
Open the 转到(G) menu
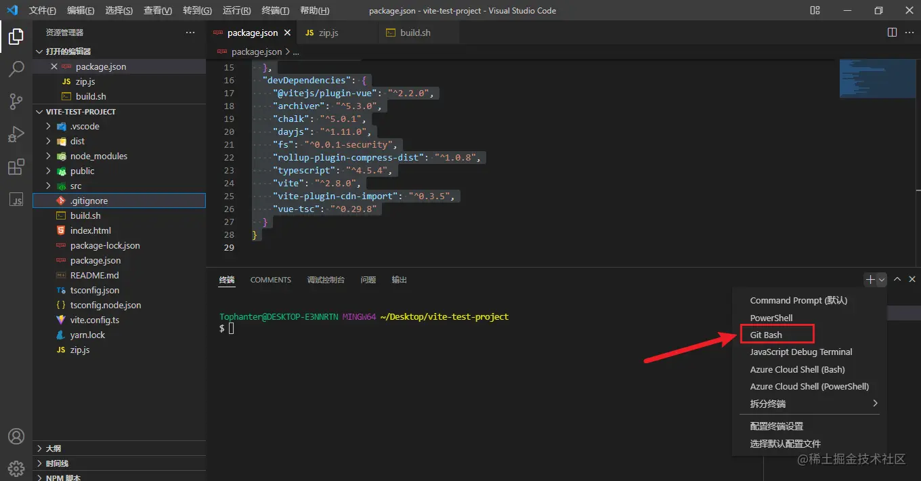pos(197,11)
